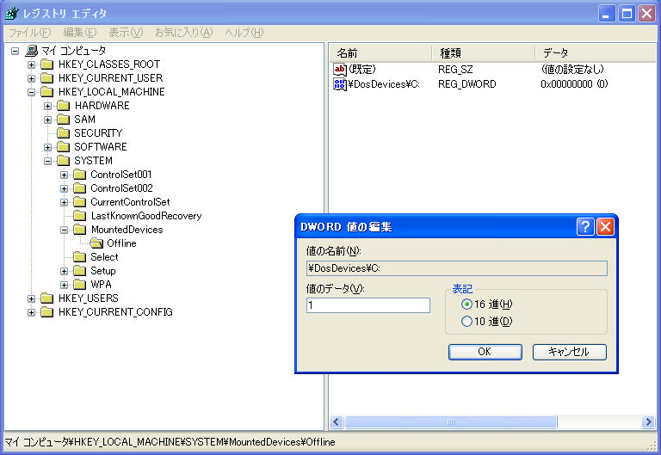Click the open Offline folder icon
The height and width of the screenshot is (455, 661).
click(96, 243)
